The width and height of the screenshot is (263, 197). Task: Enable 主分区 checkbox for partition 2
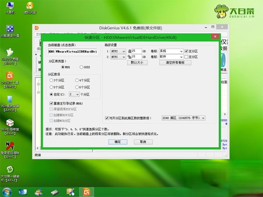coord(186,57)
